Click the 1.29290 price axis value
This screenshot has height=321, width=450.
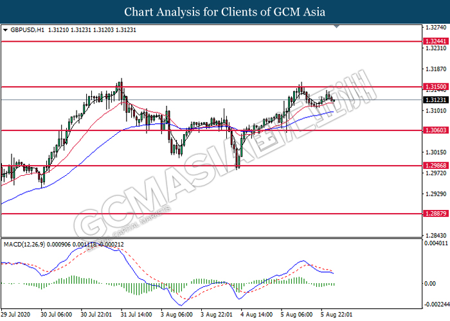436,194
